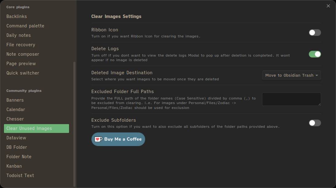View the Chesser plugin settings
The image size is (336, 188).
coord(15,119)
